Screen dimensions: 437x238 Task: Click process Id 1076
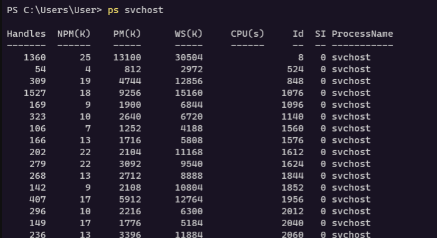[292, 93]
